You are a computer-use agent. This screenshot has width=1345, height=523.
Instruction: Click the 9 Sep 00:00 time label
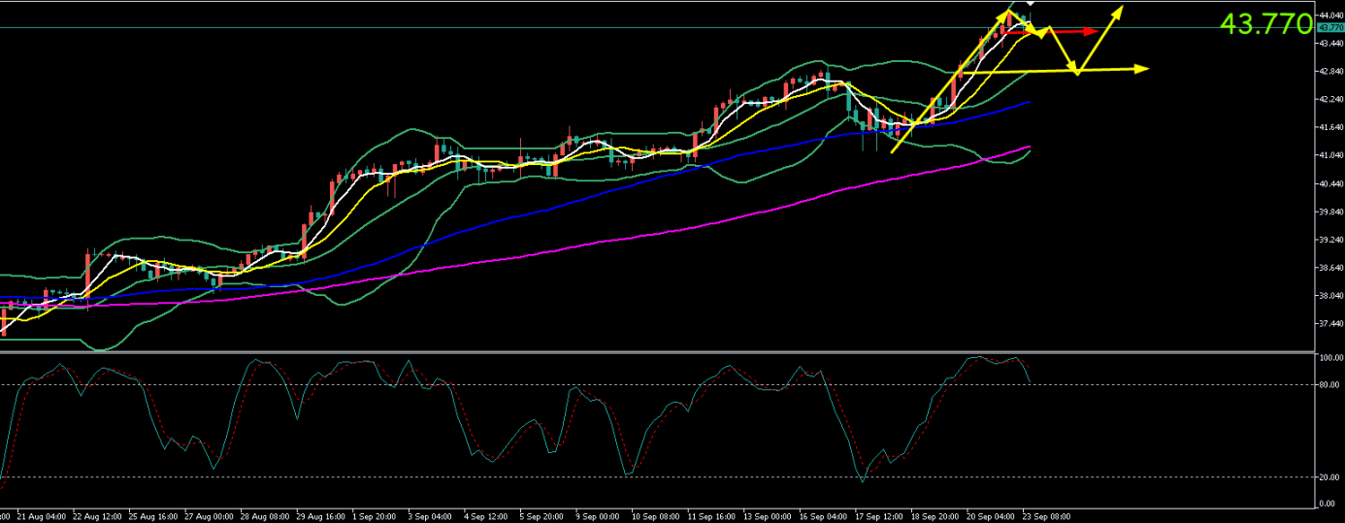tap(600, 516)
